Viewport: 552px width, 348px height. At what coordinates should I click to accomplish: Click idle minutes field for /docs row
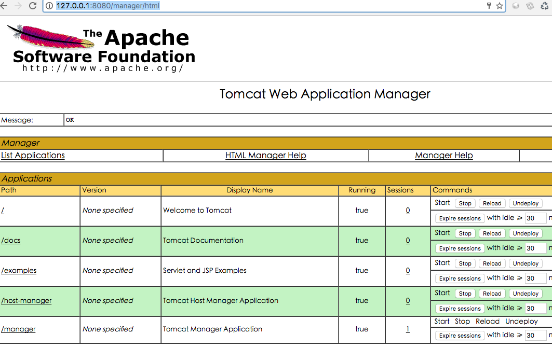[535, 248]
